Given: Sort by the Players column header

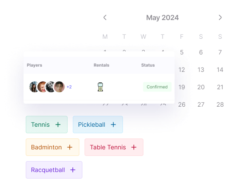Looking at the screenshot, I should point(34,65).
